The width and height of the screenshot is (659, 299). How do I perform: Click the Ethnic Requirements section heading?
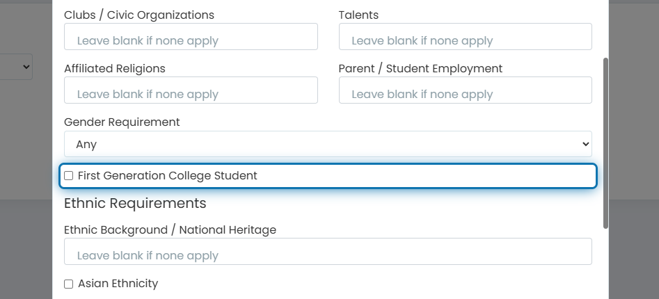point(135,203)
